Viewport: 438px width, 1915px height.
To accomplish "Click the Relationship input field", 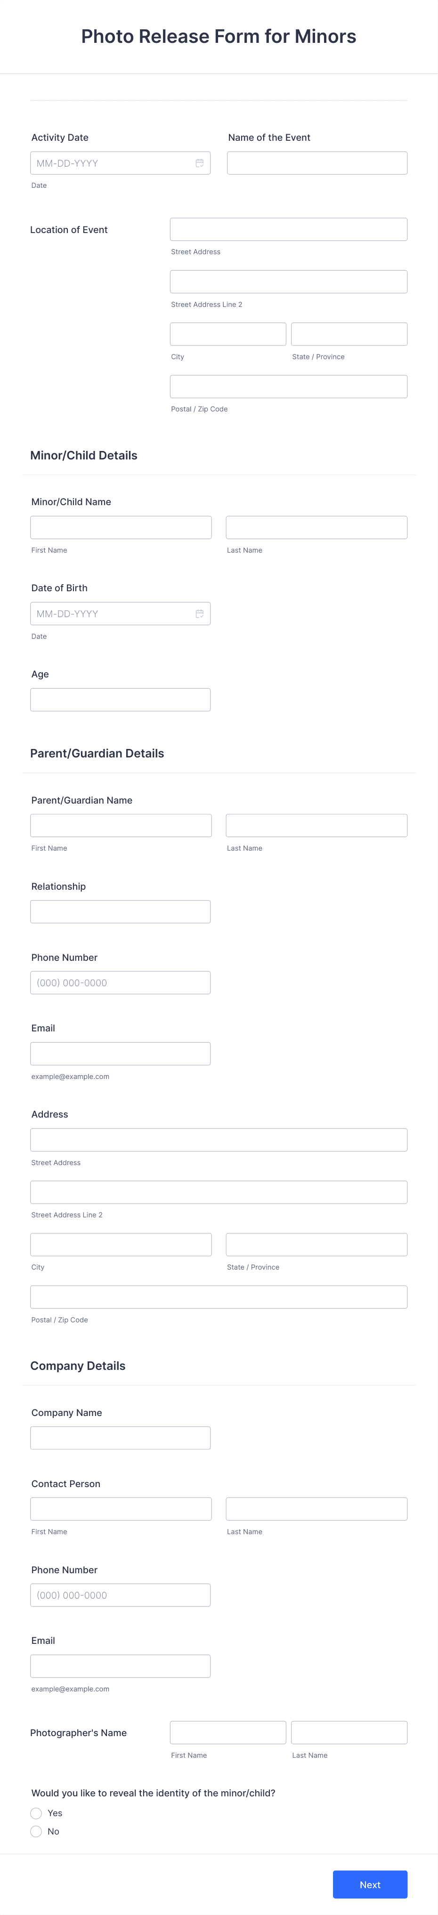I will tap(121, 911).
